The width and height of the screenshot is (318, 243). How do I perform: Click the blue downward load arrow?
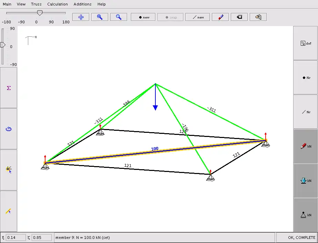tap(155, 97)
